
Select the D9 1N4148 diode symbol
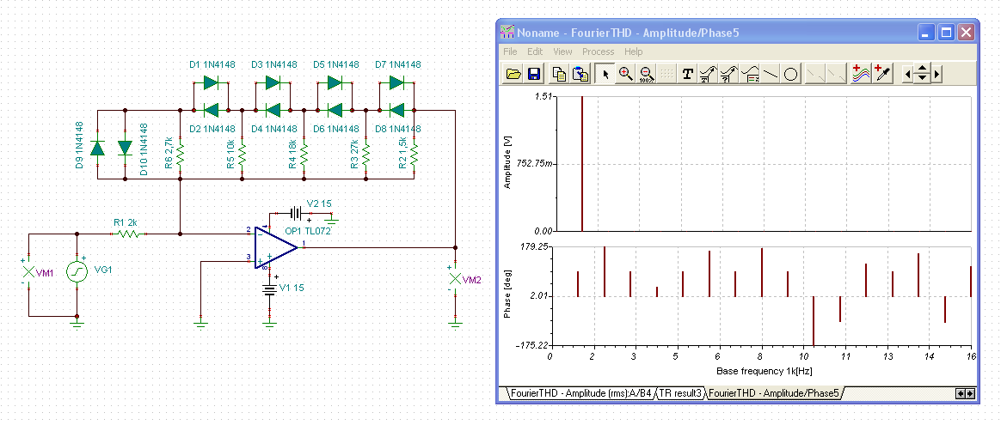tap(97, 148)
